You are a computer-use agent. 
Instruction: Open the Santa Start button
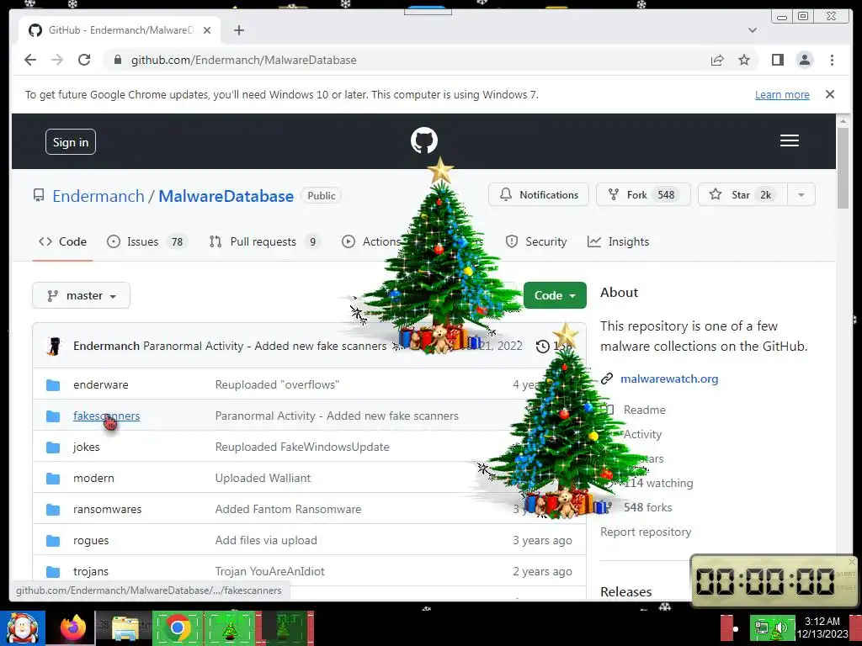coord(22,628)
